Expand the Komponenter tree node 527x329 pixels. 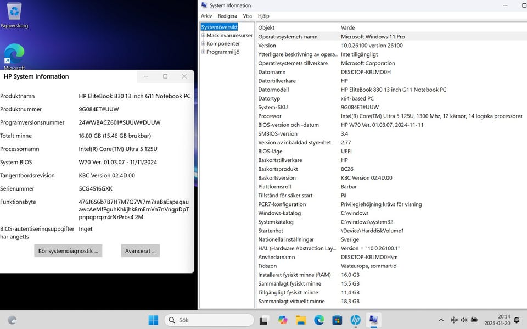pyautogui.click(x=203, y=44)
